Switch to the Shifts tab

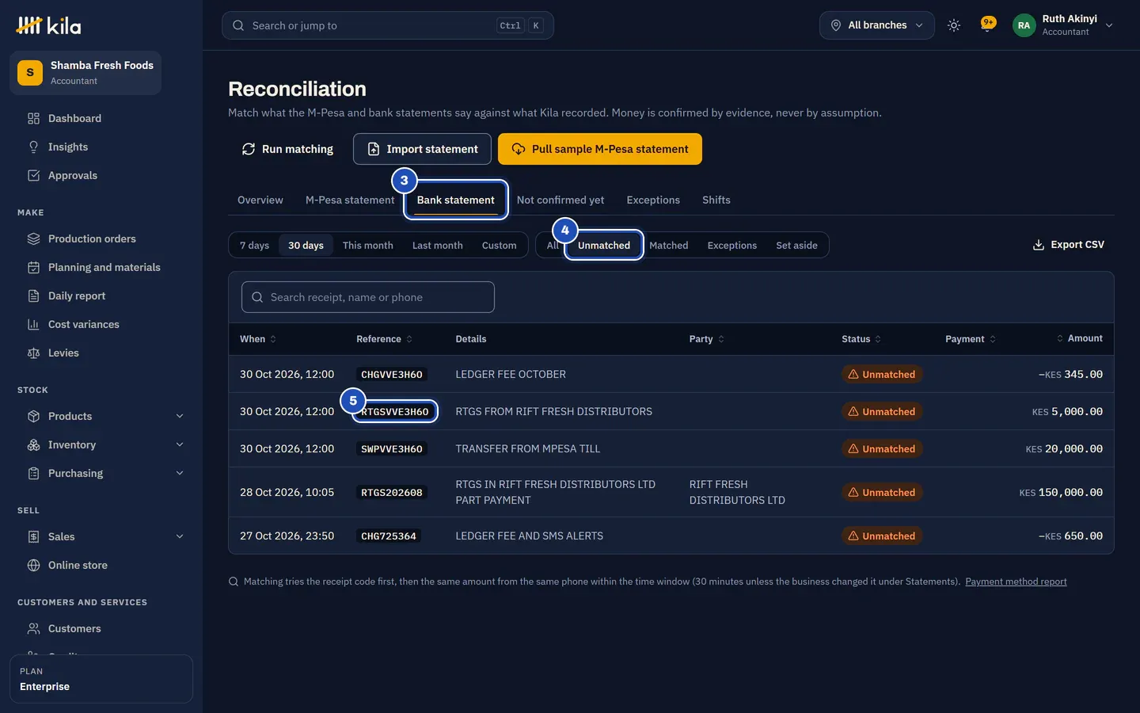tap(716, 200)
